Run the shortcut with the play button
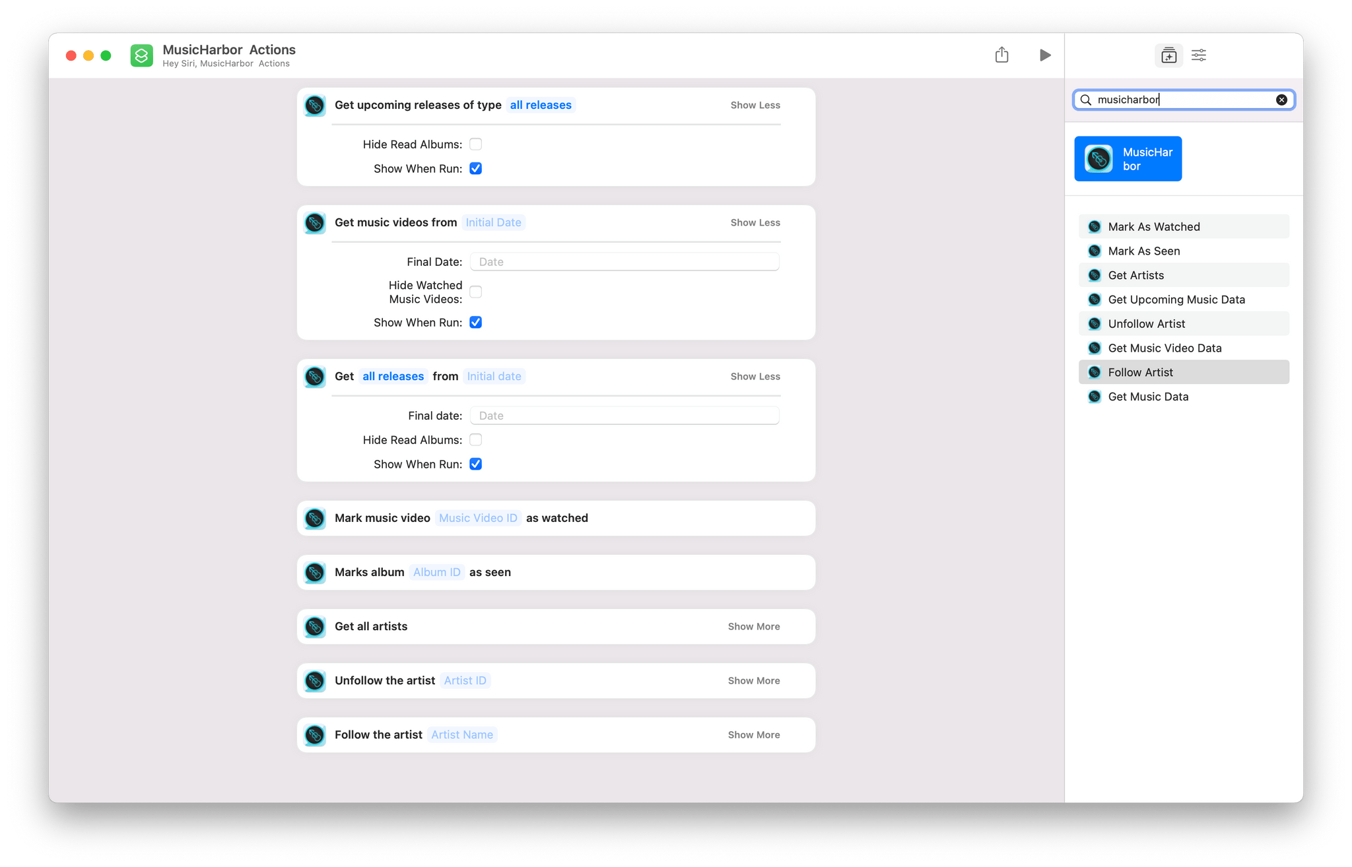Viewport: 1352px width, 867px height. tap(1044, 55)
